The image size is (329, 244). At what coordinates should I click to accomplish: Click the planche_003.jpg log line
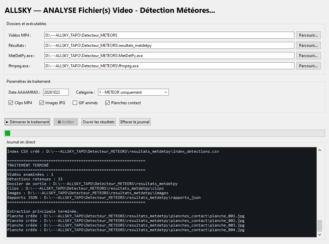point(126,226)
